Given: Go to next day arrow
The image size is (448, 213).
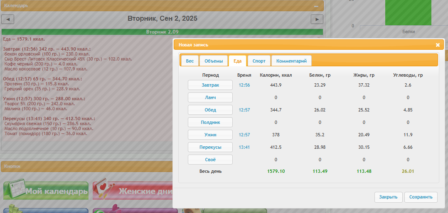Looking at the screenshot, I should point(317,19).
